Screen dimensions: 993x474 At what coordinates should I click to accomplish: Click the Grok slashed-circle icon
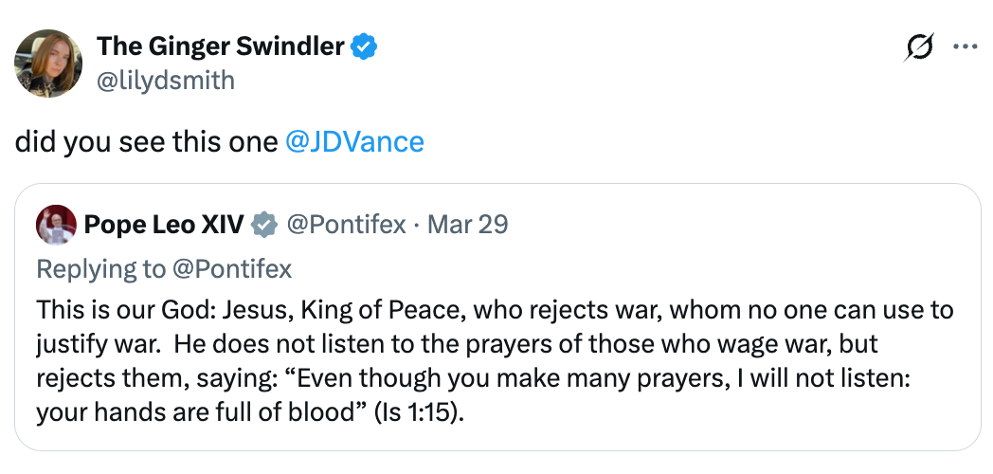click(919, 46)
